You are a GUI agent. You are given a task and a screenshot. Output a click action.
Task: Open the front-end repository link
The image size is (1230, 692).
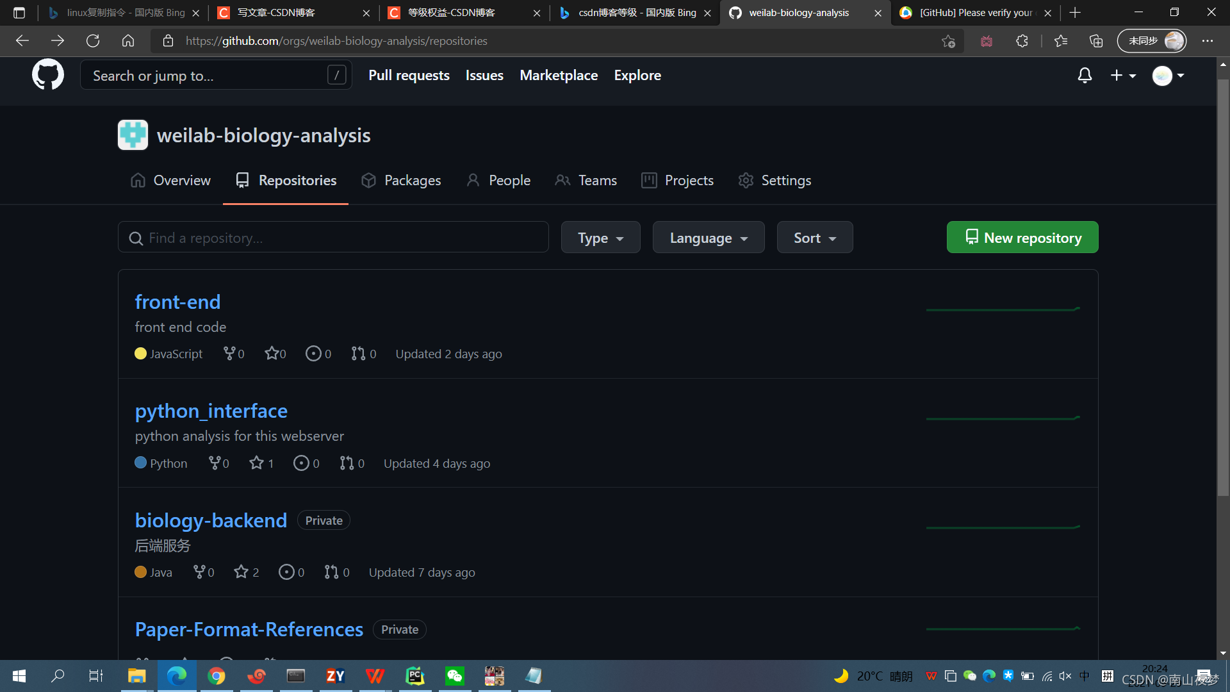pos(177,302)
